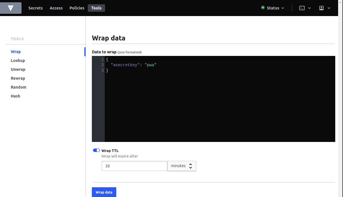The width and height of the screenshot is (343, 197).
Task: Open the minutes time unit dropdown
Action: (182, 166)
